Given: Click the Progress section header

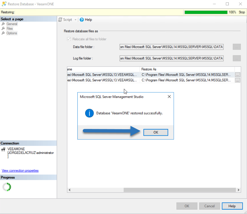Looking at the screenshot, I should click(x=28, y=177).
